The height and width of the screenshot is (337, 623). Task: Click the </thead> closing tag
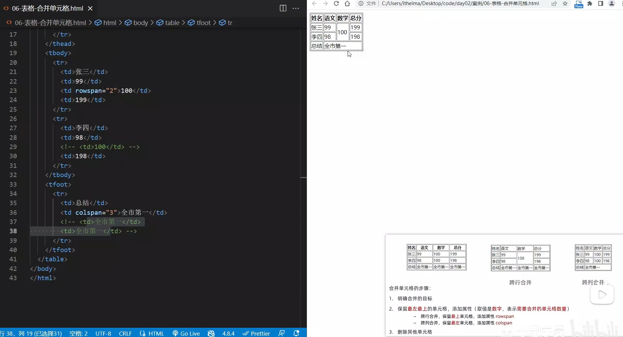[60, 44]
